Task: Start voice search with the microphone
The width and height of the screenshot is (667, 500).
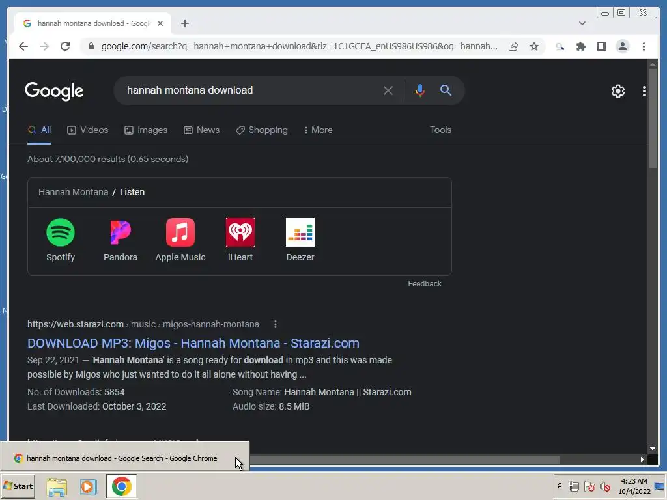Action: 420,90
